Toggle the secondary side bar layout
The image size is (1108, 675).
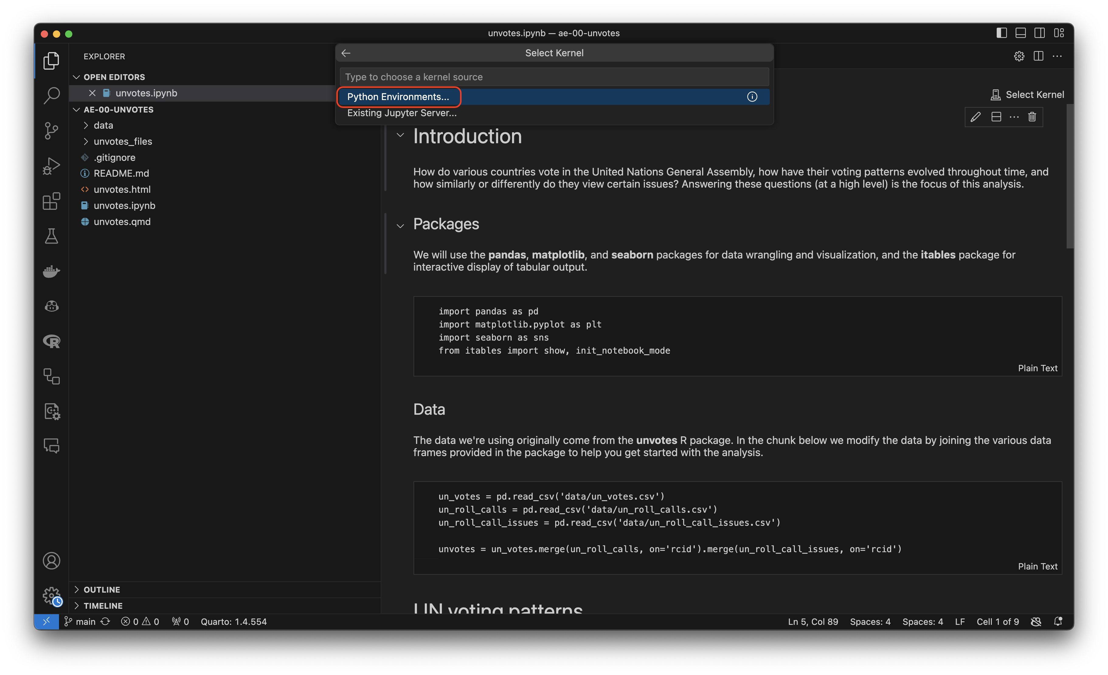click(1040, 33)
